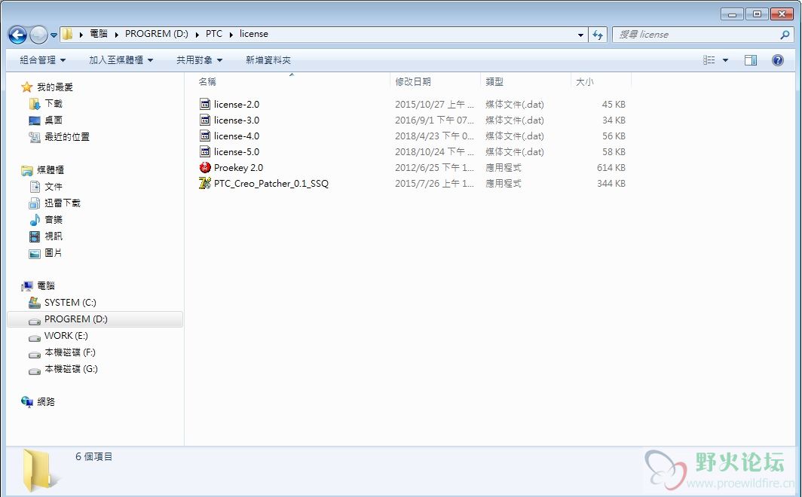
Task: Open 迅雷下載 library in sidebar
Action: 63,203
